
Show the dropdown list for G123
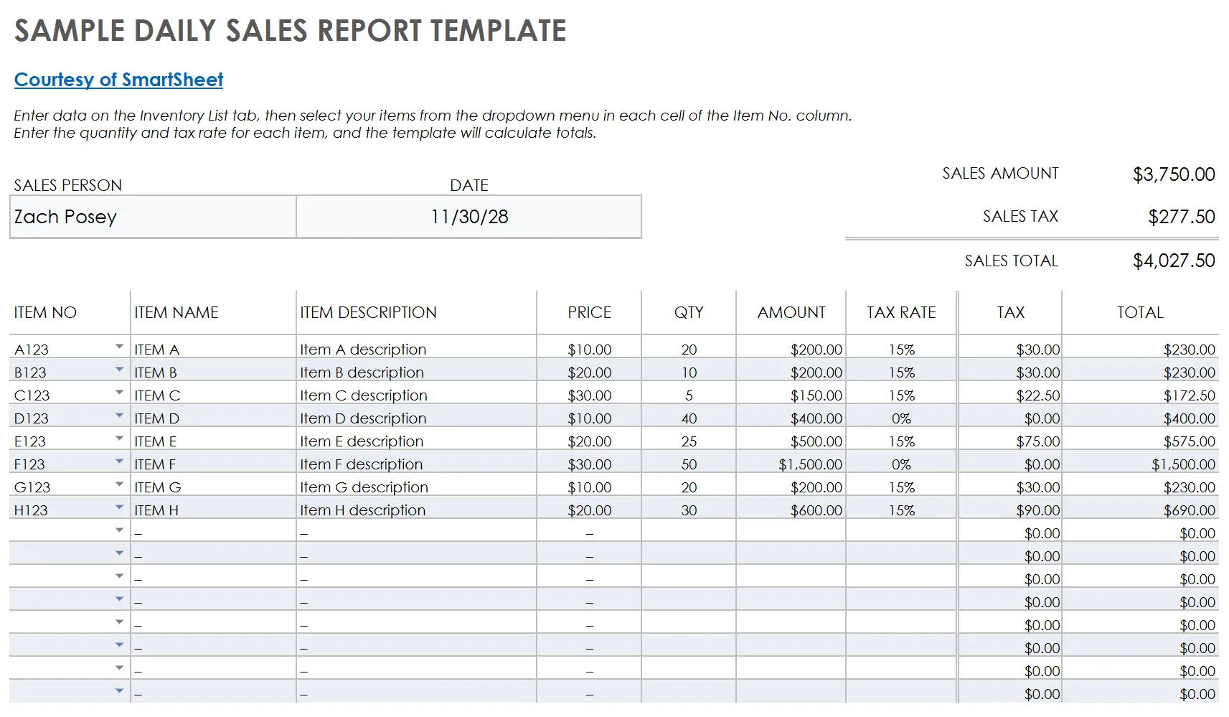pyautogui.click(x=119, y=484)
